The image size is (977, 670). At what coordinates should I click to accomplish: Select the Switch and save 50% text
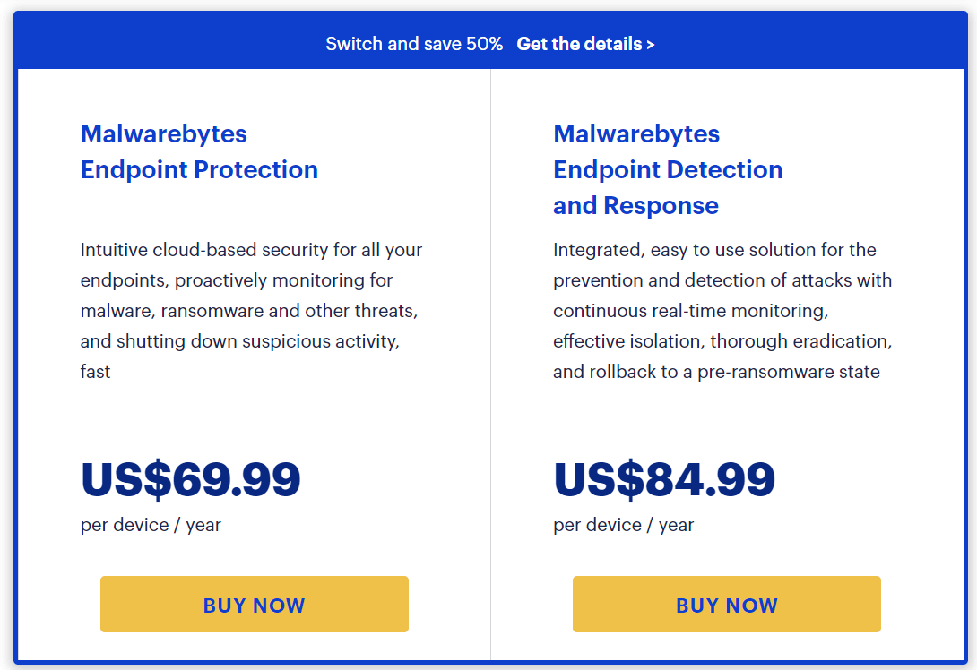pos(414,44)
